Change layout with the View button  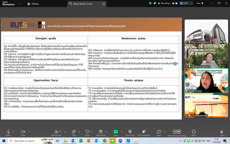point(200,3)
